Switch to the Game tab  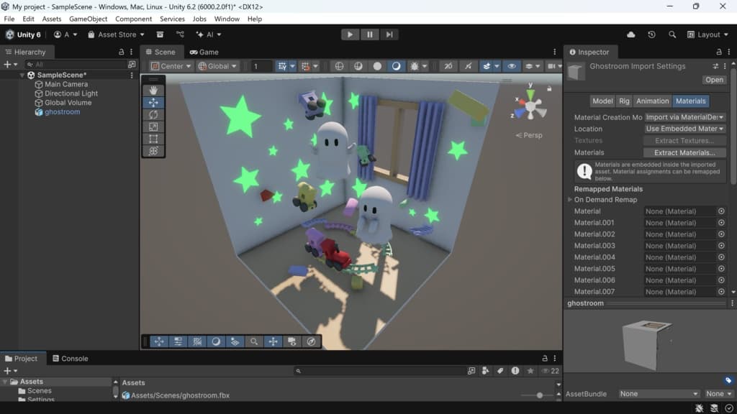coord(204,52)
